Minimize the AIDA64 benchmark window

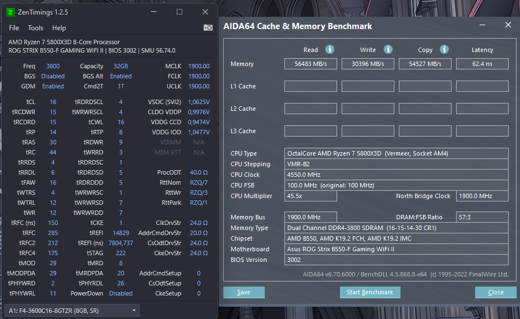pos(482,25)
